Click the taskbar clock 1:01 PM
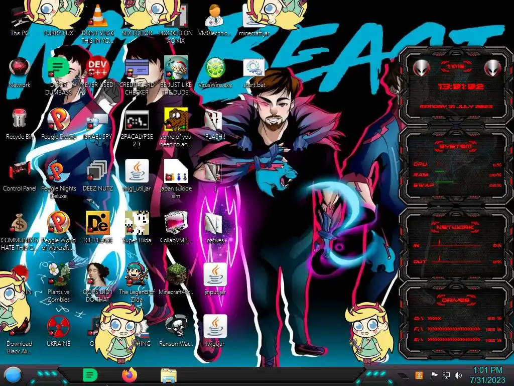514x386 pixels. pos(488,375)
